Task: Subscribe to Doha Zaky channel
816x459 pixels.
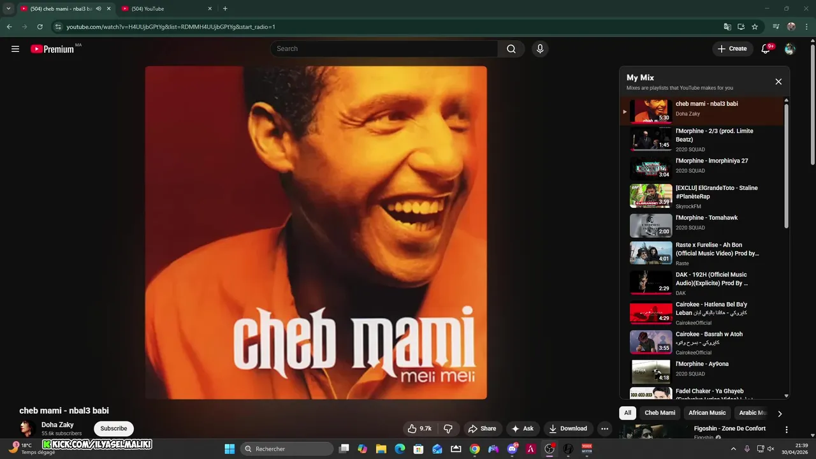Action: tap(113, 428)
